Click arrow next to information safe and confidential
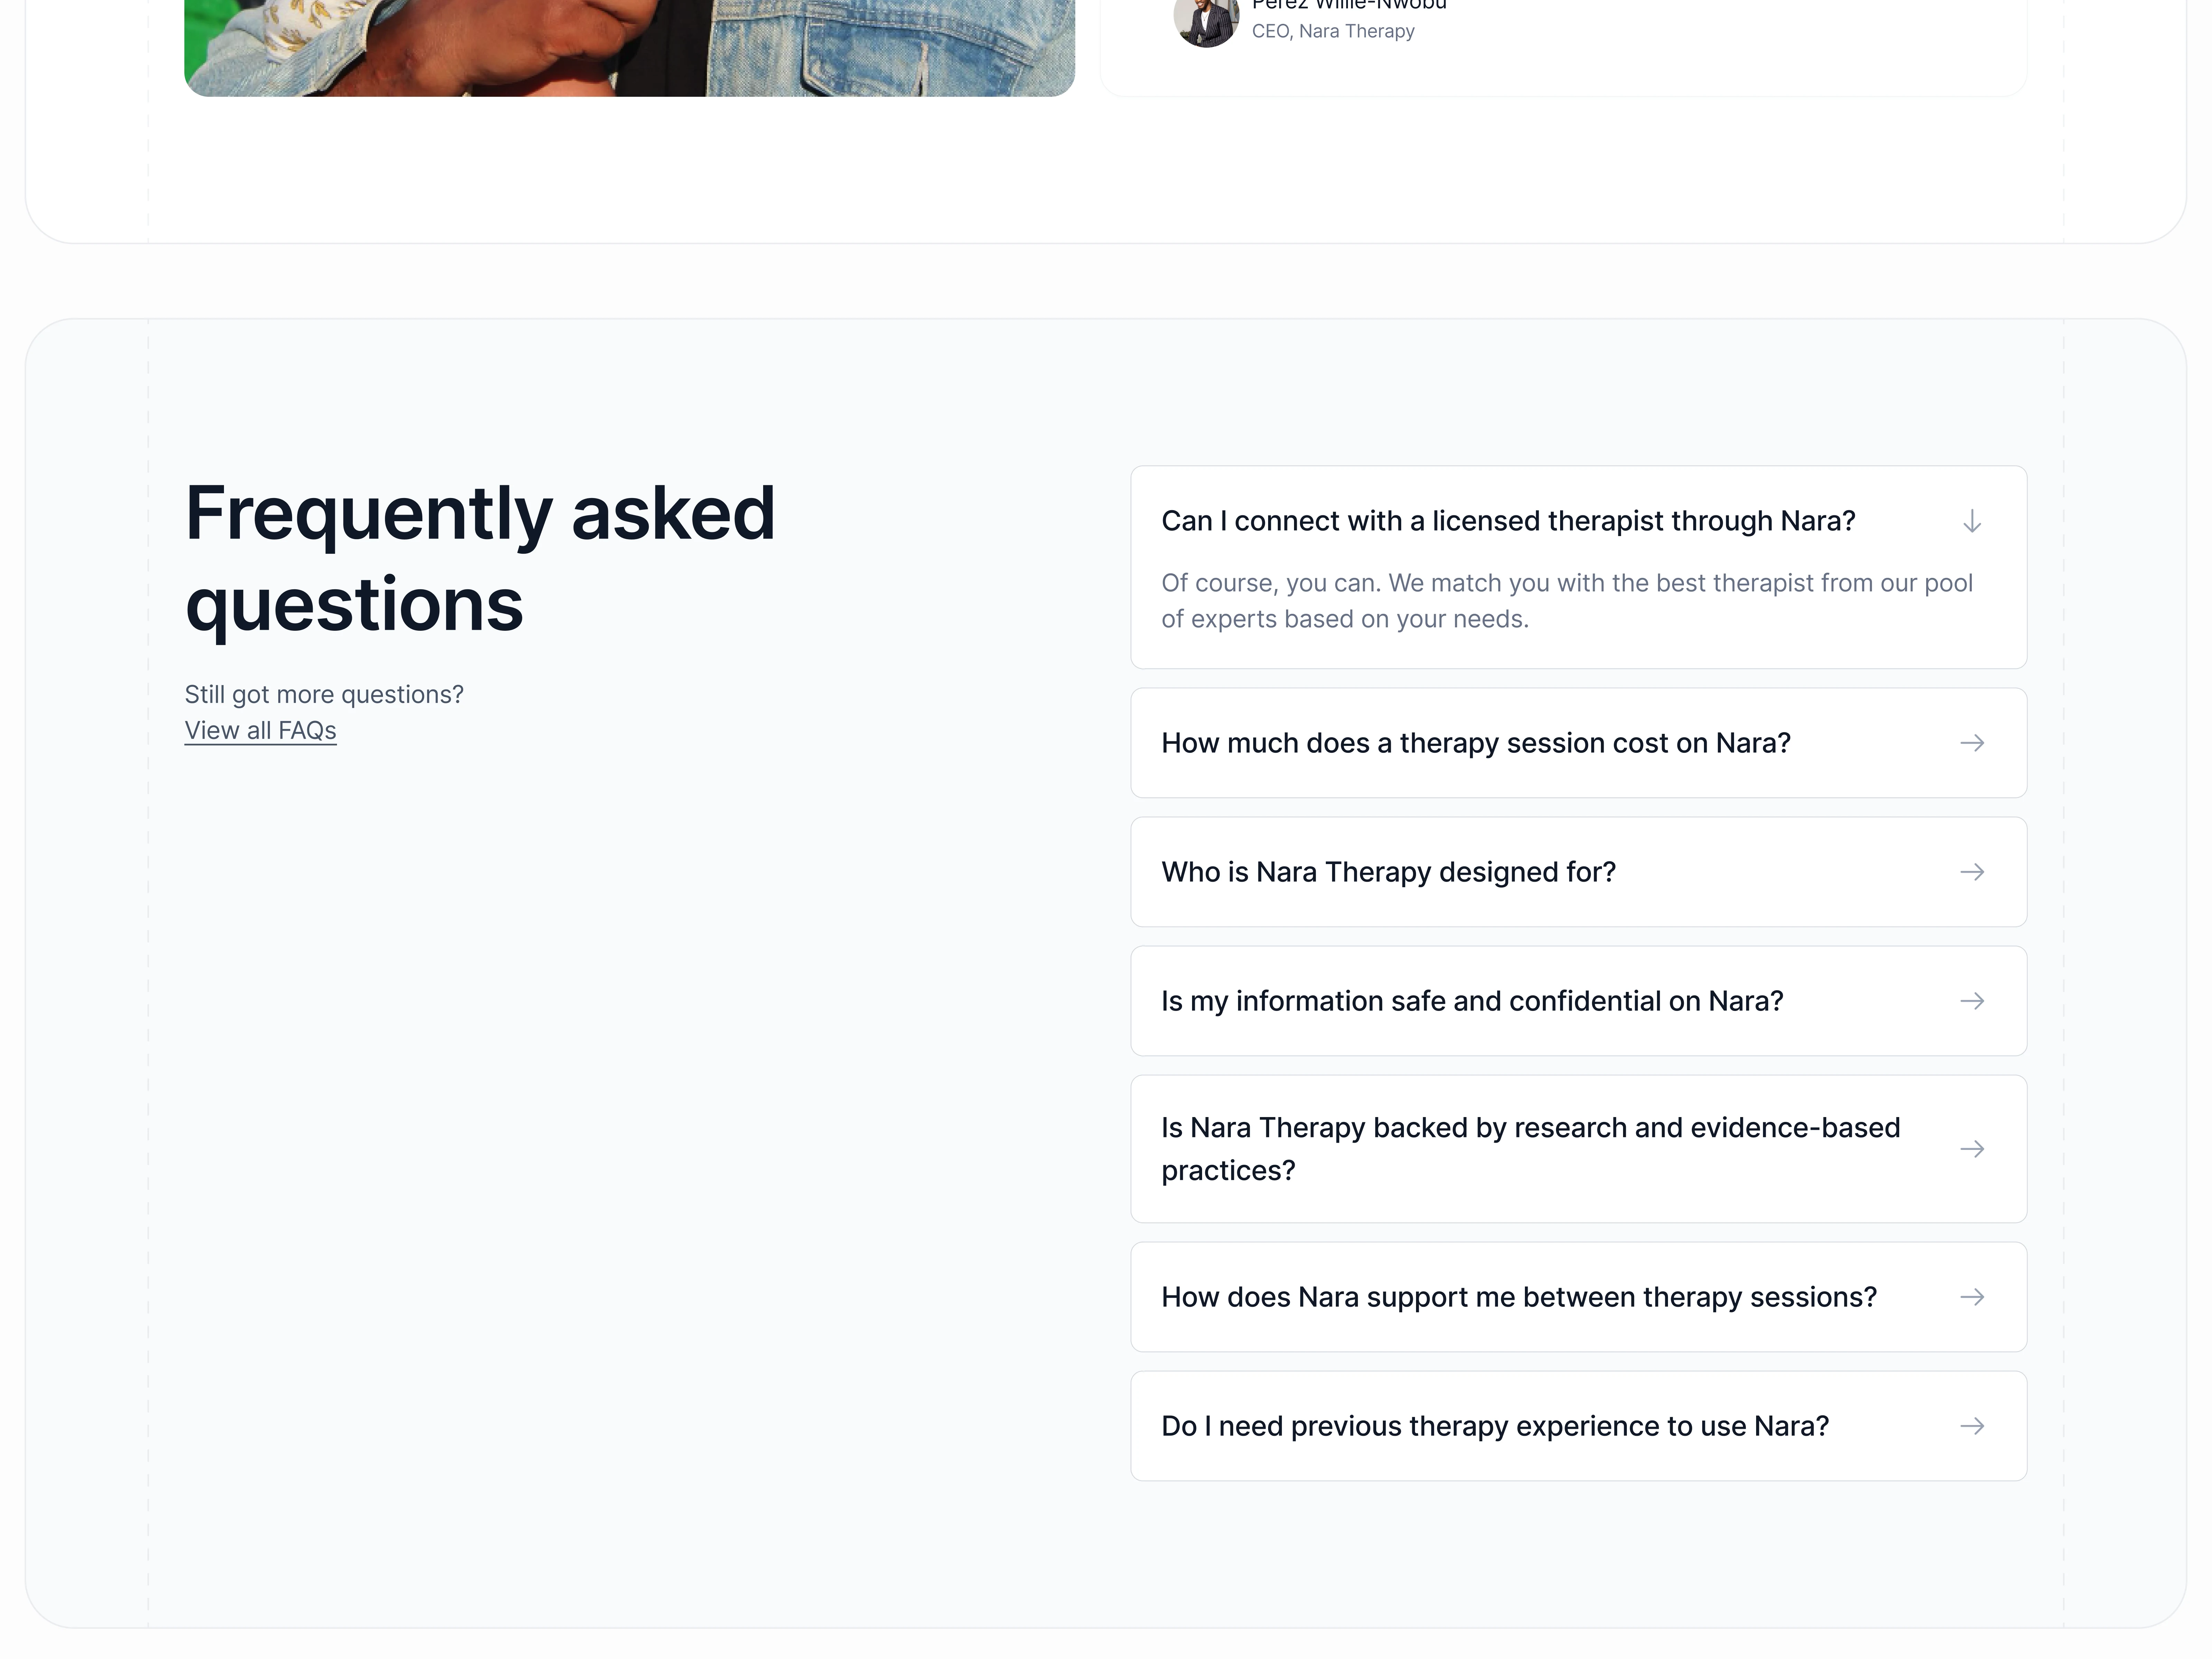The height and width of the screenshot is (1659, 2212). click(x=1971, y=1001)
